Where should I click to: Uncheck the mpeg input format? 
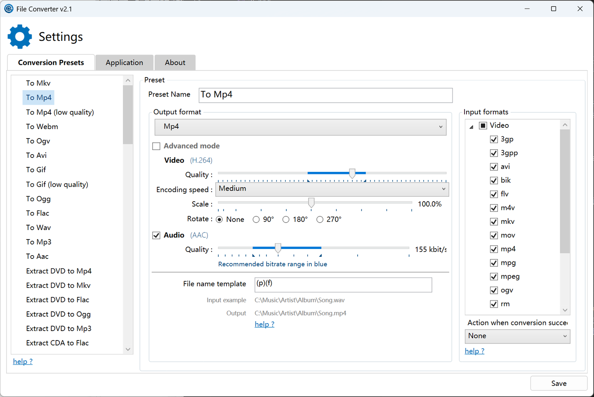click(494, 277)
